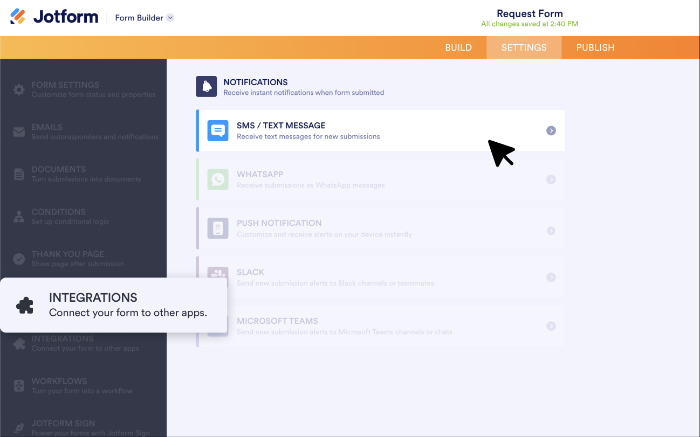Click the Jotform logo

(x=54, y=17)
